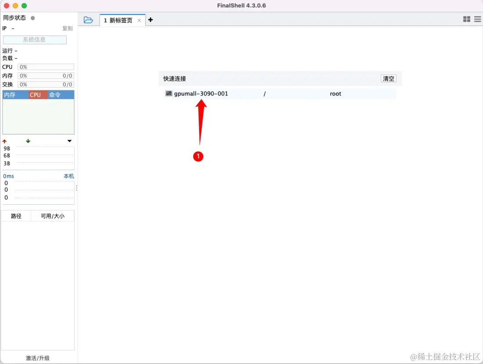
Task: Select the 内存 tab in the process panel
Action: [x=15, y=95]
